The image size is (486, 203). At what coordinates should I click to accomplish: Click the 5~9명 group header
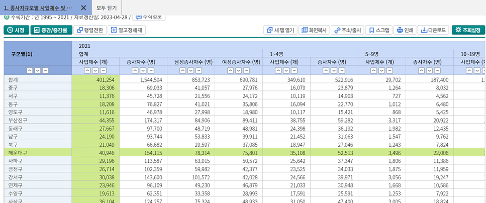point(372,54)
